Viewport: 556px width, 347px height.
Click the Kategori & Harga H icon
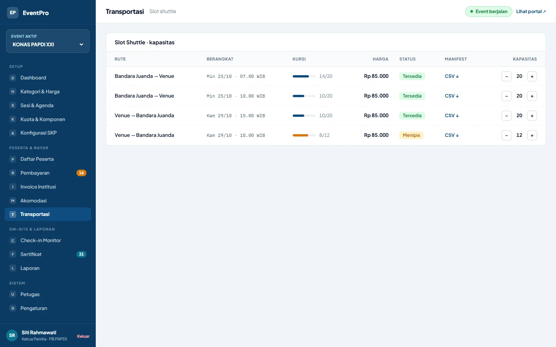click(x=13, y=92)
